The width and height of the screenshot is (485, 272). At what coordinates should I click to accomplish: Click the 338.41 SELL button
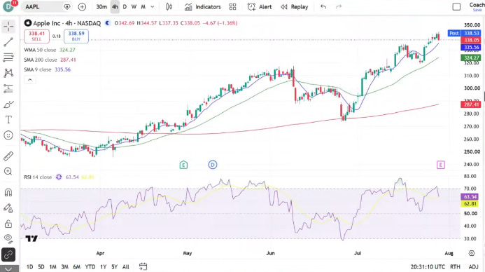tap(36, 36)
